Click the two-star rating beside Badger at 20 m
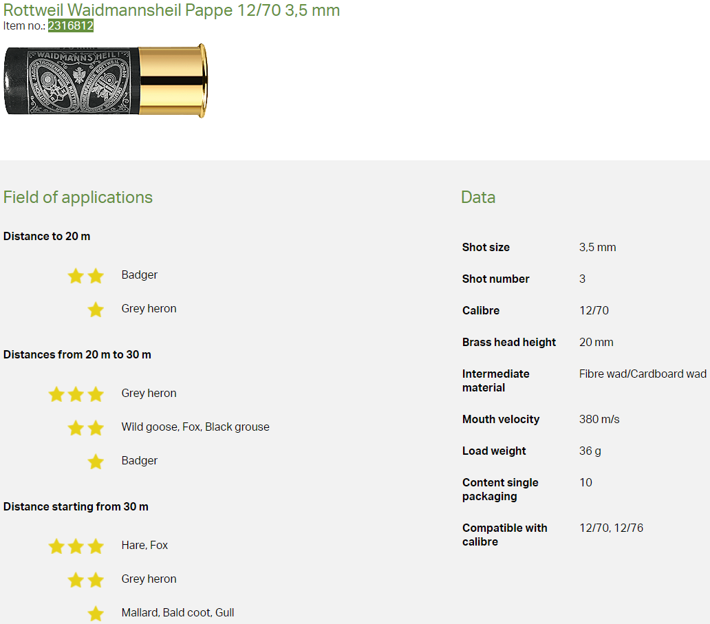The height and width of the screenshot is (624, 710). pos(85,276)
